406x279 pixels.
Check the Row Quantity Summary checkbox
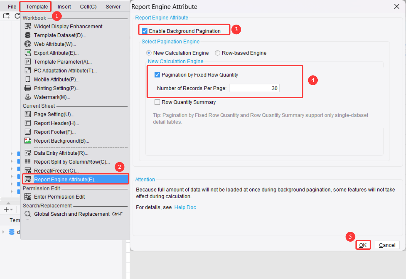click(157, 102)
